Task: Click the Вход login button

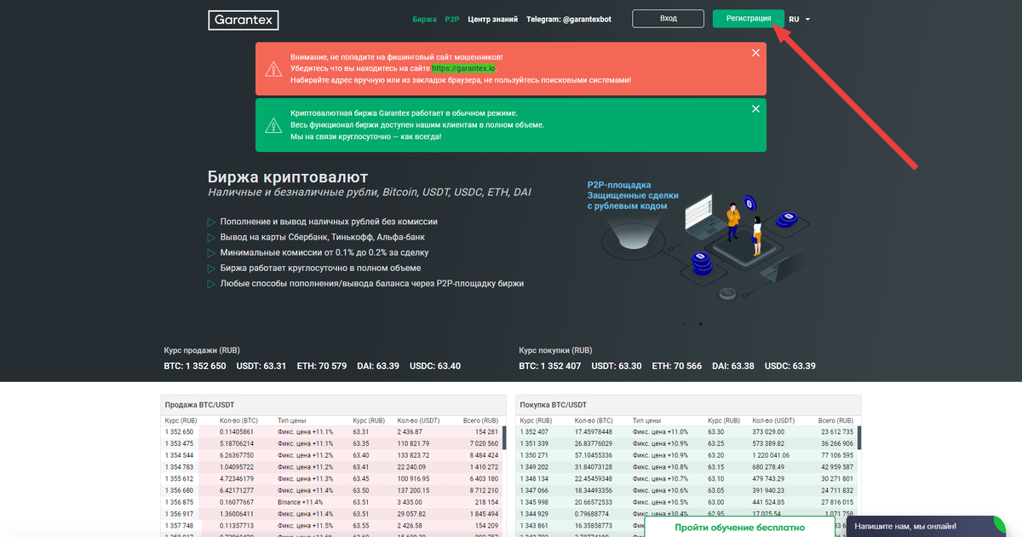Action: [x=669, y=19]
